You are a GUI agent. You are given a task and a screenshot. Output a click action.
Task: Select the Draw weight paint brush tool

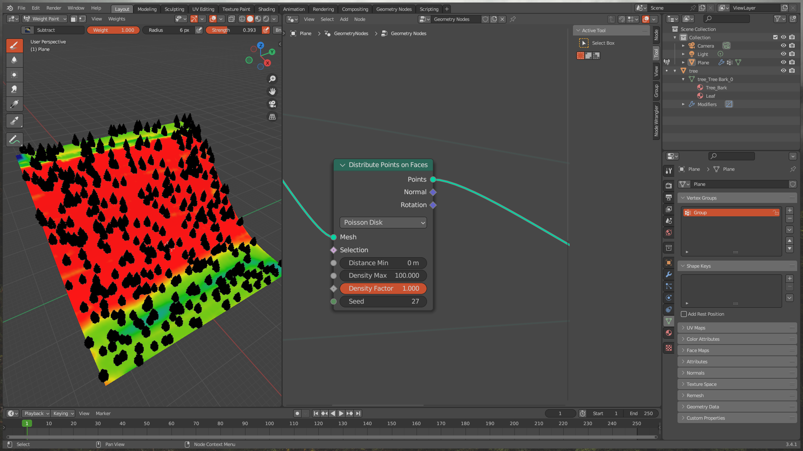tap(14, 45)
